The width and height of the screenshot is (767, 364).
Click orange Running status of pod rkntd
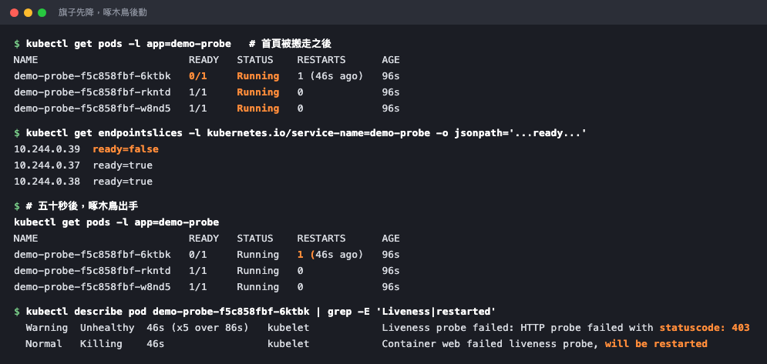(x=257, y=92)
